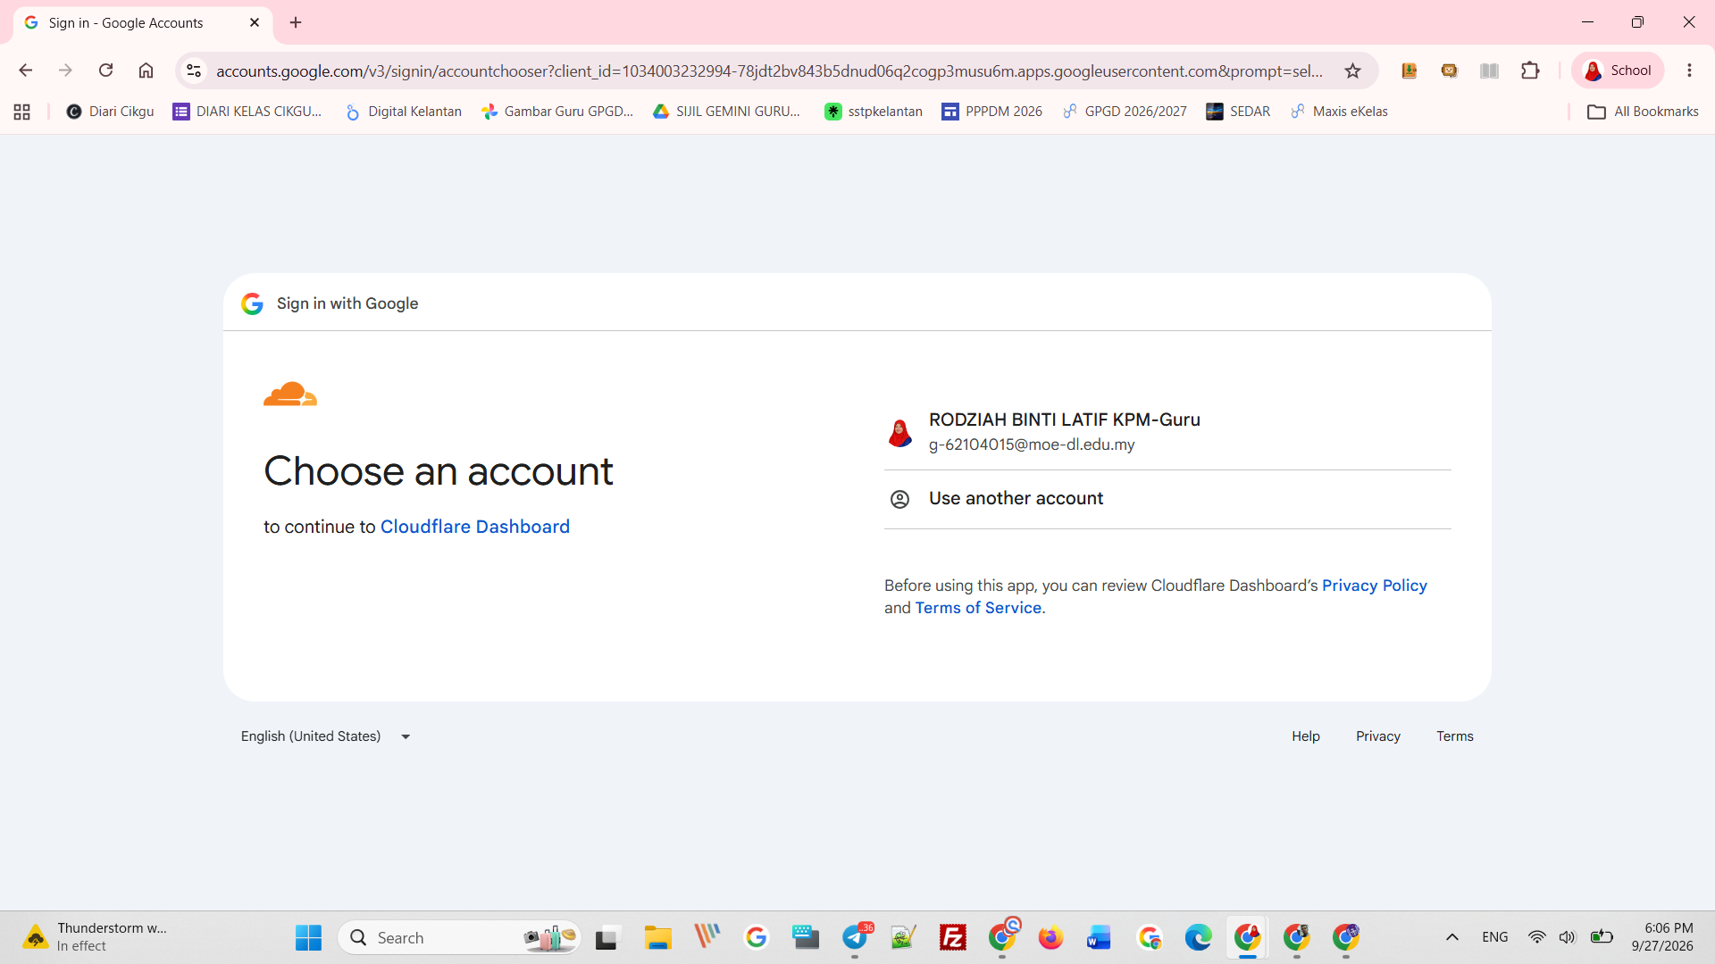Open the Cloudflare Dashboard link
Viewport: 1715px width, 964px height.
[x=475, y=527]
